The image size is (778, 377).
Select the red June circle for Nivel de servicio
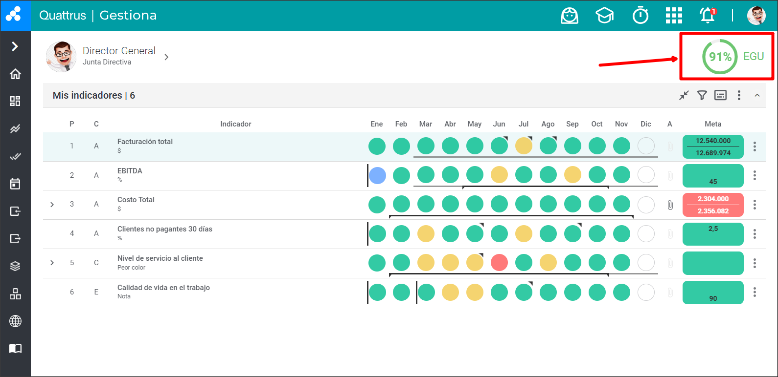point(499,263)
